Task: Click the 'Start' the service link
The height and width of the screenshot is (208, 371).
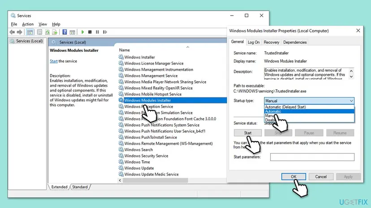Action: pos(54,61)
